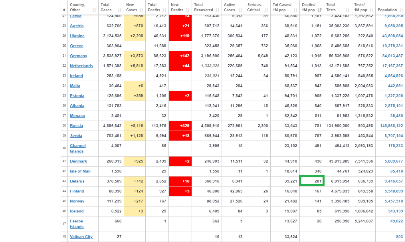The image size is (406, 242).
Task: Open the Greece country link
Action: [x=77, y=46]
